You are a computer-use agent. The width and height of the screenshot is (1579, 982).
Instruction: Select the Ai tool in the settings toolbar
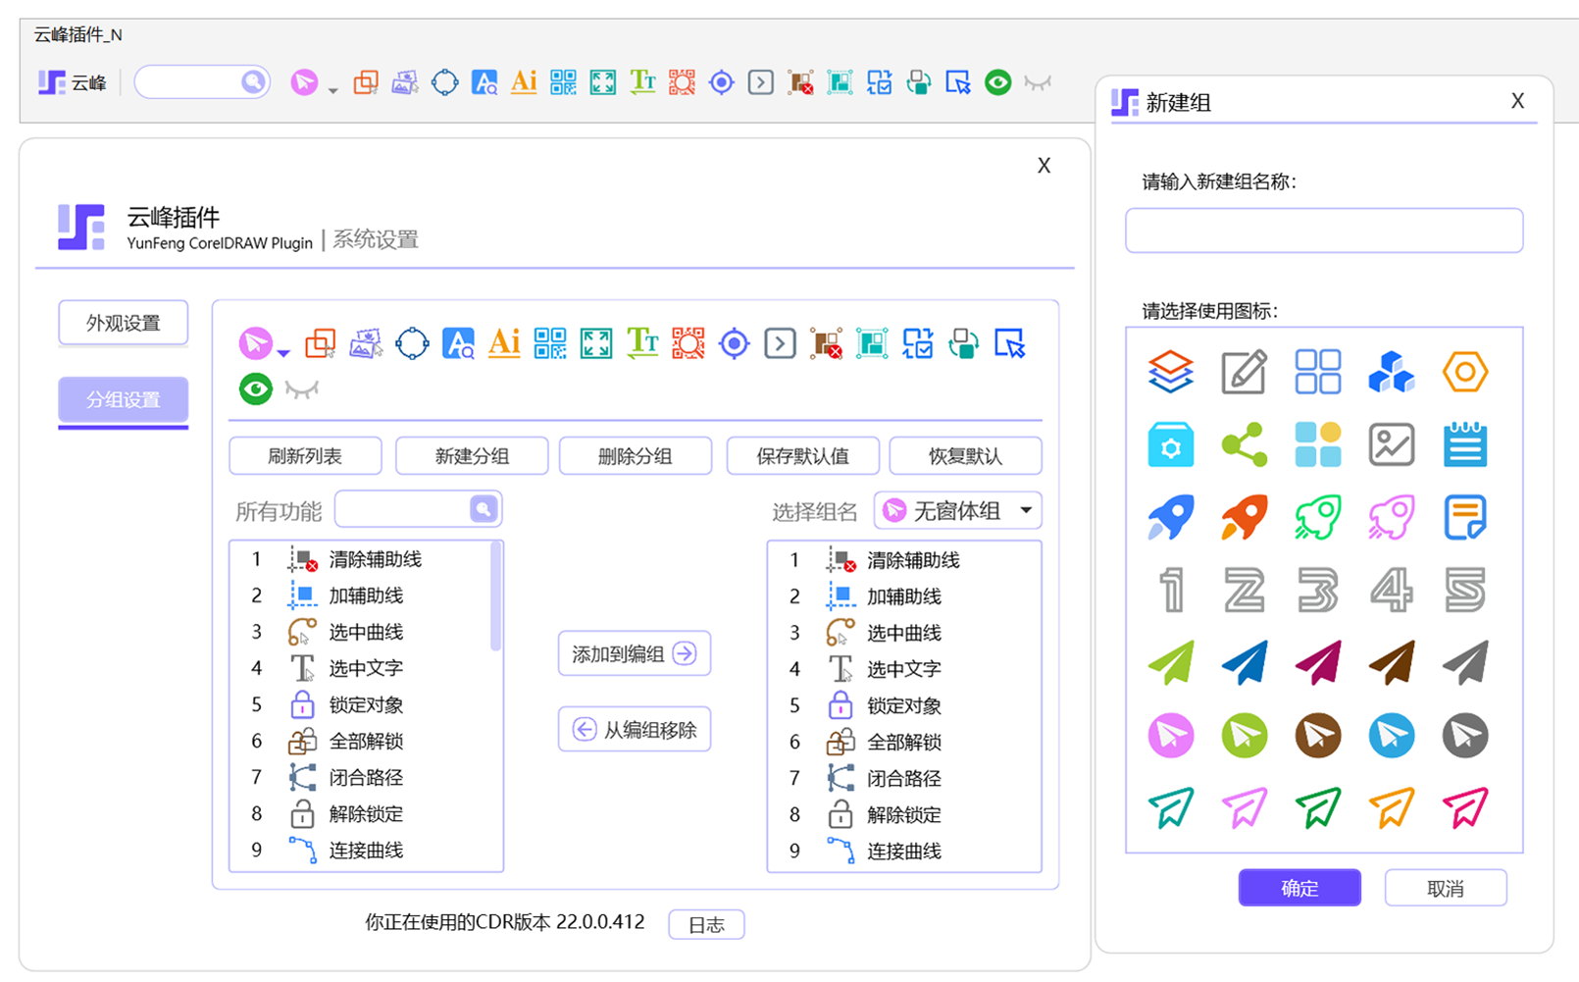[x=504, y=343]
